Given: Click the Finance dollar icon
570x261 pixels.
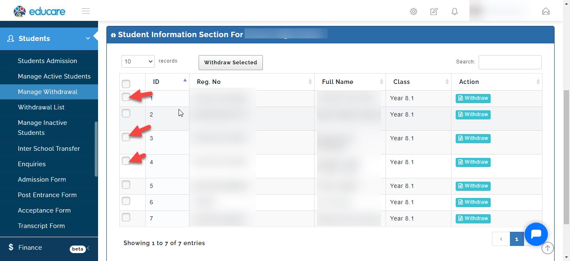Looking at the screenshot, I should coord(11,248).
